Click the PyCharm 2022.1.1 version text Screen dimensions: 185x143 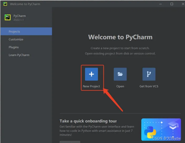pyautogui.click(x=18, y=20)
